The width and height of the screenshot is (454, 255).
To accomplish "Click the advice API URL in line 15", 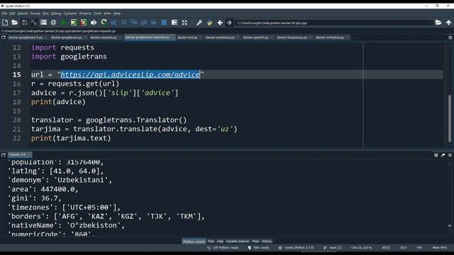I will pos(131,74).
